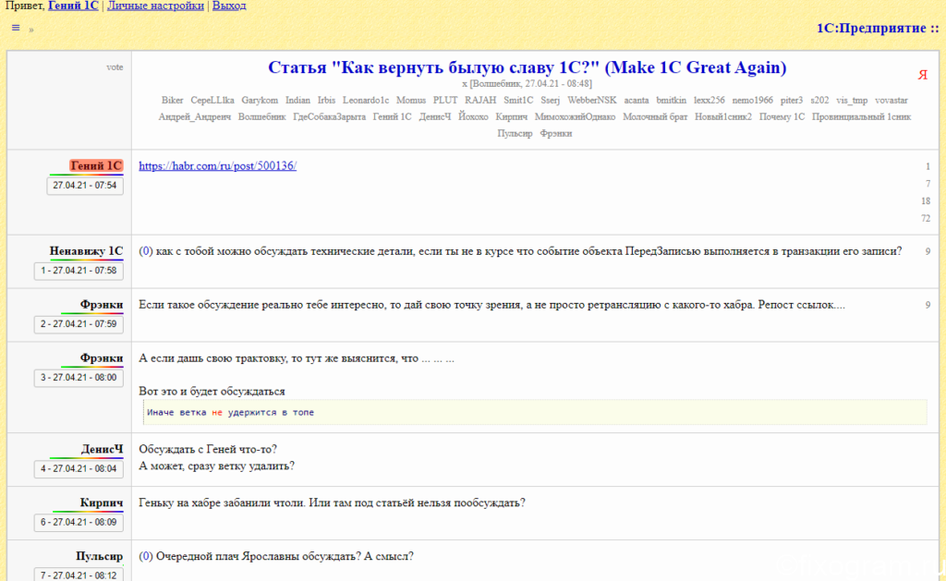
Task: Click the vote link
Action: [115, 67]
